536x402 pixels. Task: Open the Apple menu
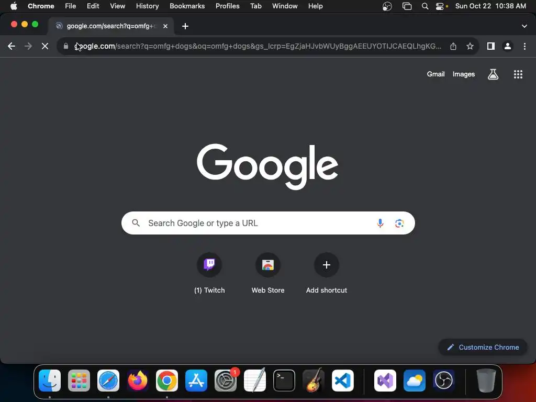(14, 6)
